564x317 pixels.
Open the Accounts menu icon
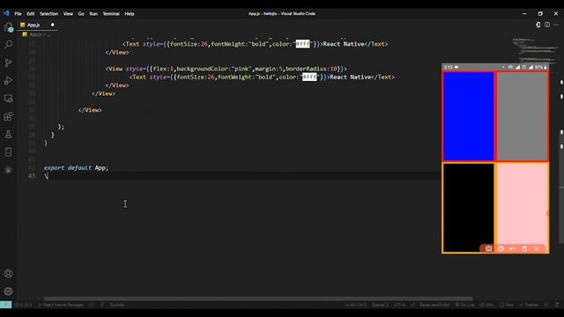8,274
